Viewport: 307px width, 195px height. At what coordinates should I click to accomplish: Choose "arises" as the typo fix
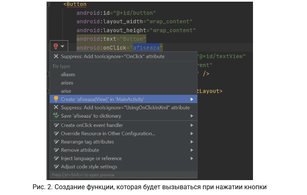pyautogui.click(x=67, y=82)
